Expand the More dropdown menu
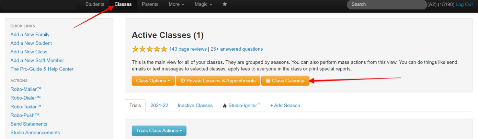Viewport: 478px width, 139px height. click(x=177, y=4)
